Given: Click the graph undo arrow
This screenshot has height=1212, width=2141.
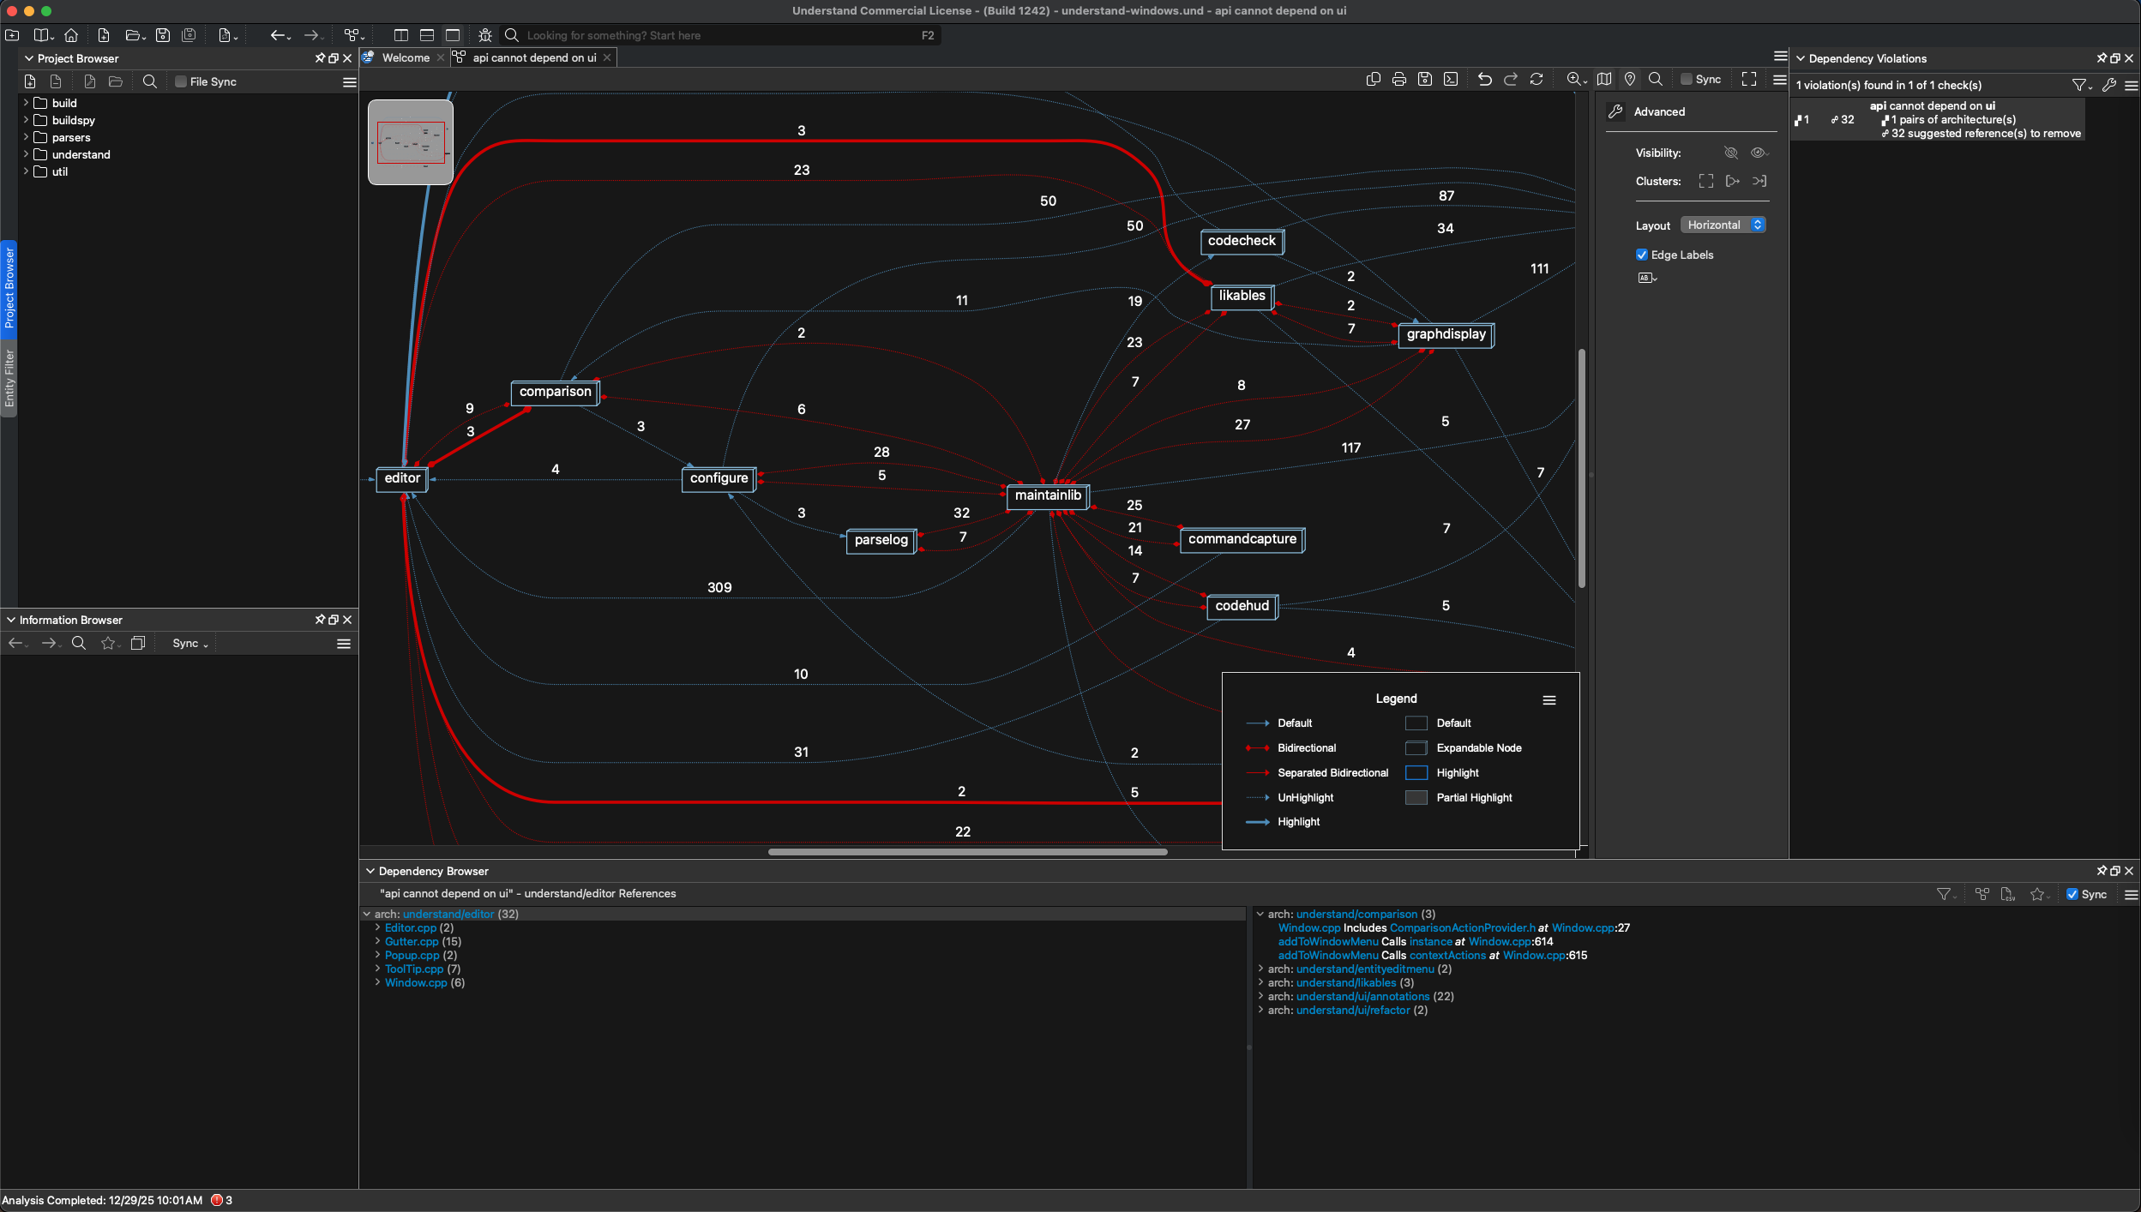Looking at the screenshot, I should coord(1484,79).
